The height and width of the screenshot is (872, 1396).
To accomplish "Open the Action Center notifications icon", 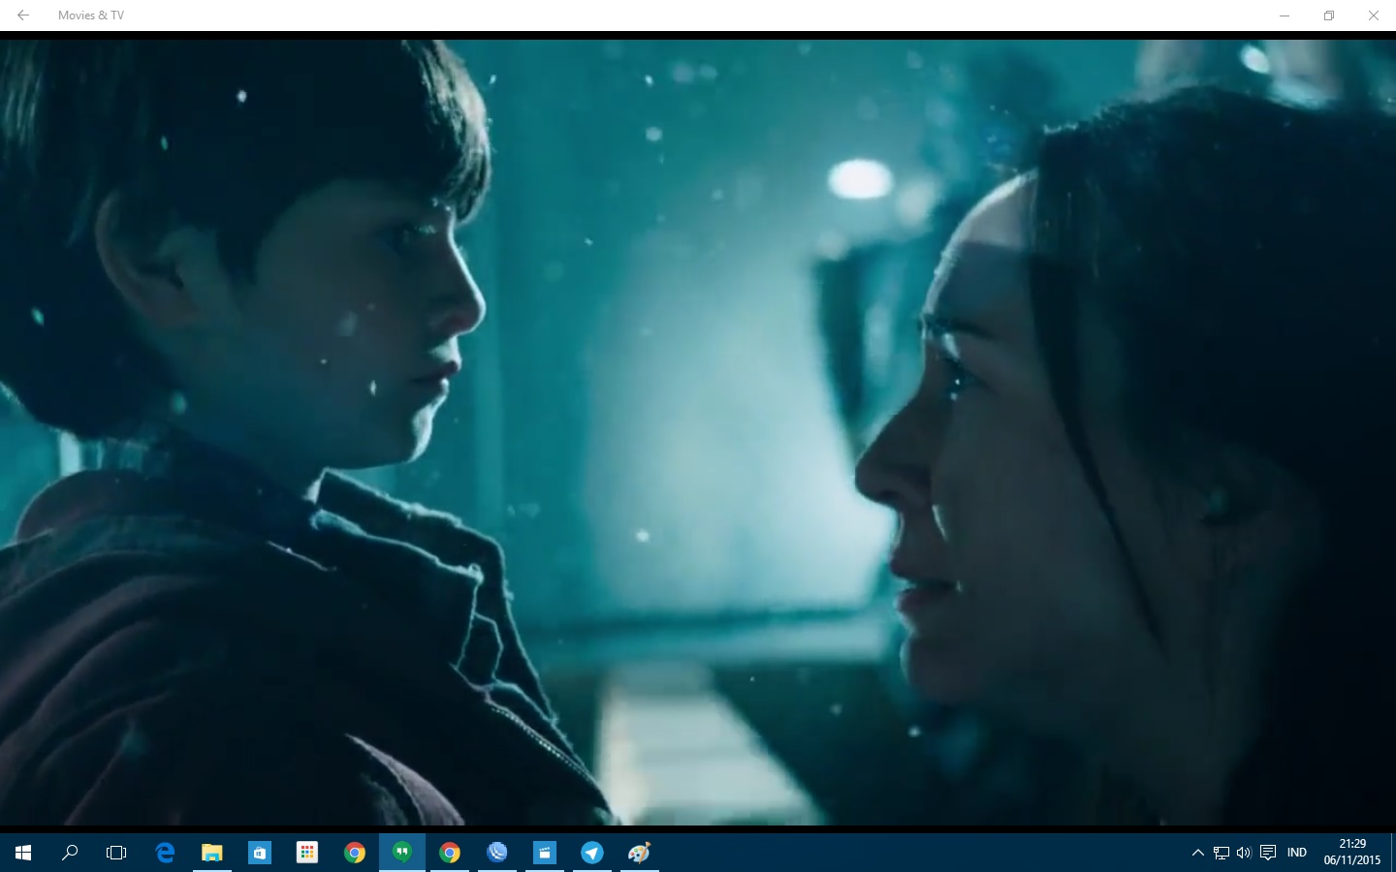I will [1267, 853].
